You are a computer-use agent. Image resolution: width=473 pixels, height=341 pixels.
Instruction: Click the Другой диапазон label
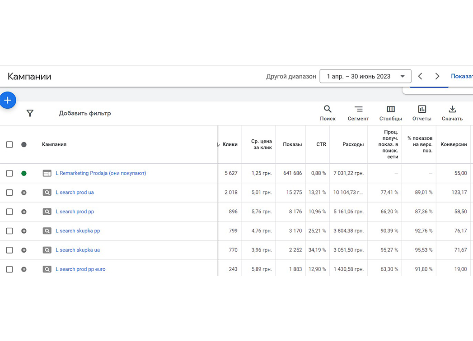(x=291, y=77)
